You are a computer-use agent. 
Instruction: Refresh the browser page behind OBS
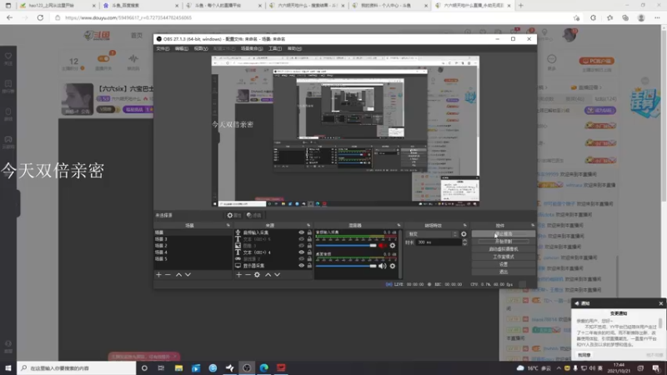pyautogui.click(x=40, y=17)
